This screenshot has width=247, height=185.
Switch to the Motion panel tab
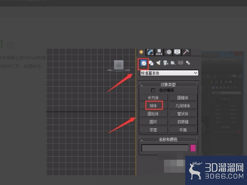168,52
